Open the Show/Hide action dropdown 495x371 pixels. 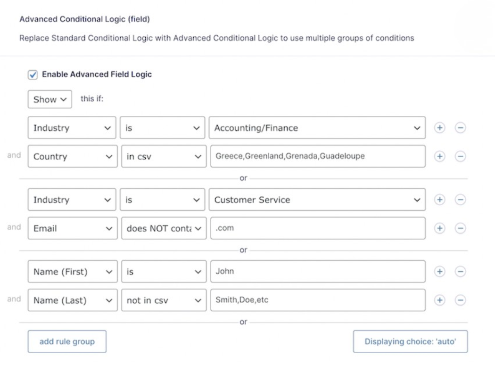click(x=49, y=99)
